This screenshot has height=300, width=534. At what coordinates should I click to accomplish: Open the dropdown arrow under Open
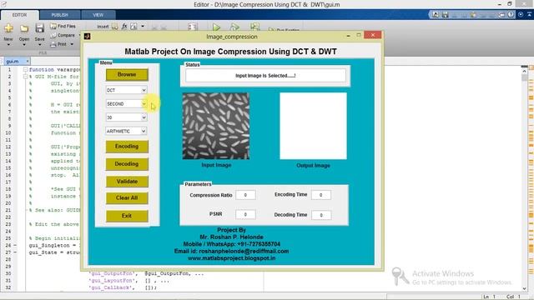(x=24, y=44)
